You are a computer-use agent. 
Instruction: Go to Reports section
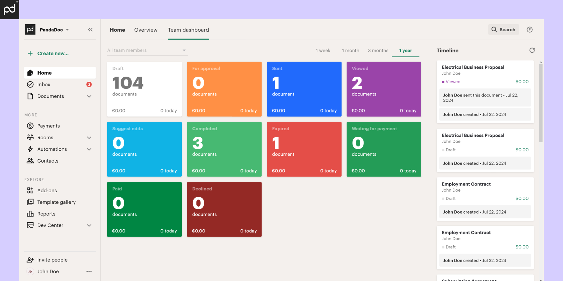pos(46,214)
